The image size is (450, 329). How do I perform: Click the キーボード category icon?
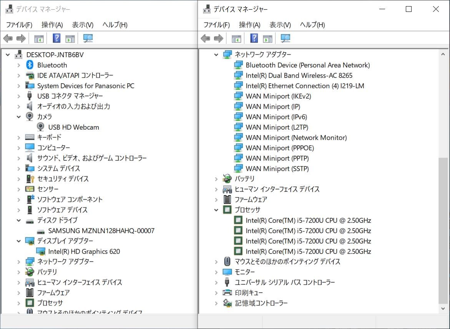30,137
